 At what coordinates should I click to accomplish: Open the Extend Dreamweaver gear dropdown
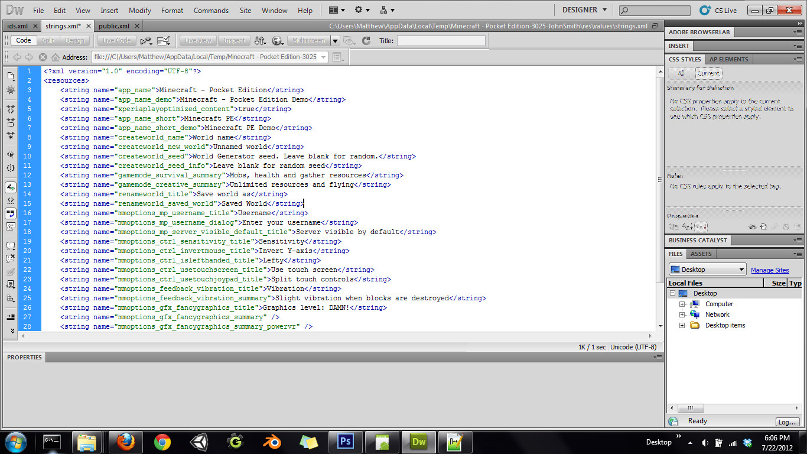(x=362, y=10)
